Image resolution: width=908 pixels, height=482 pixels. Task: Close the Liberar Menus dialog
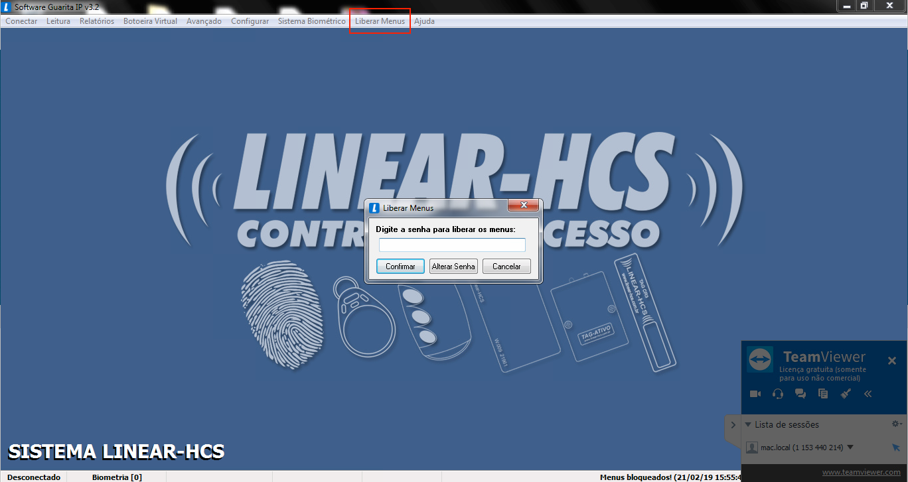point(523,205)
